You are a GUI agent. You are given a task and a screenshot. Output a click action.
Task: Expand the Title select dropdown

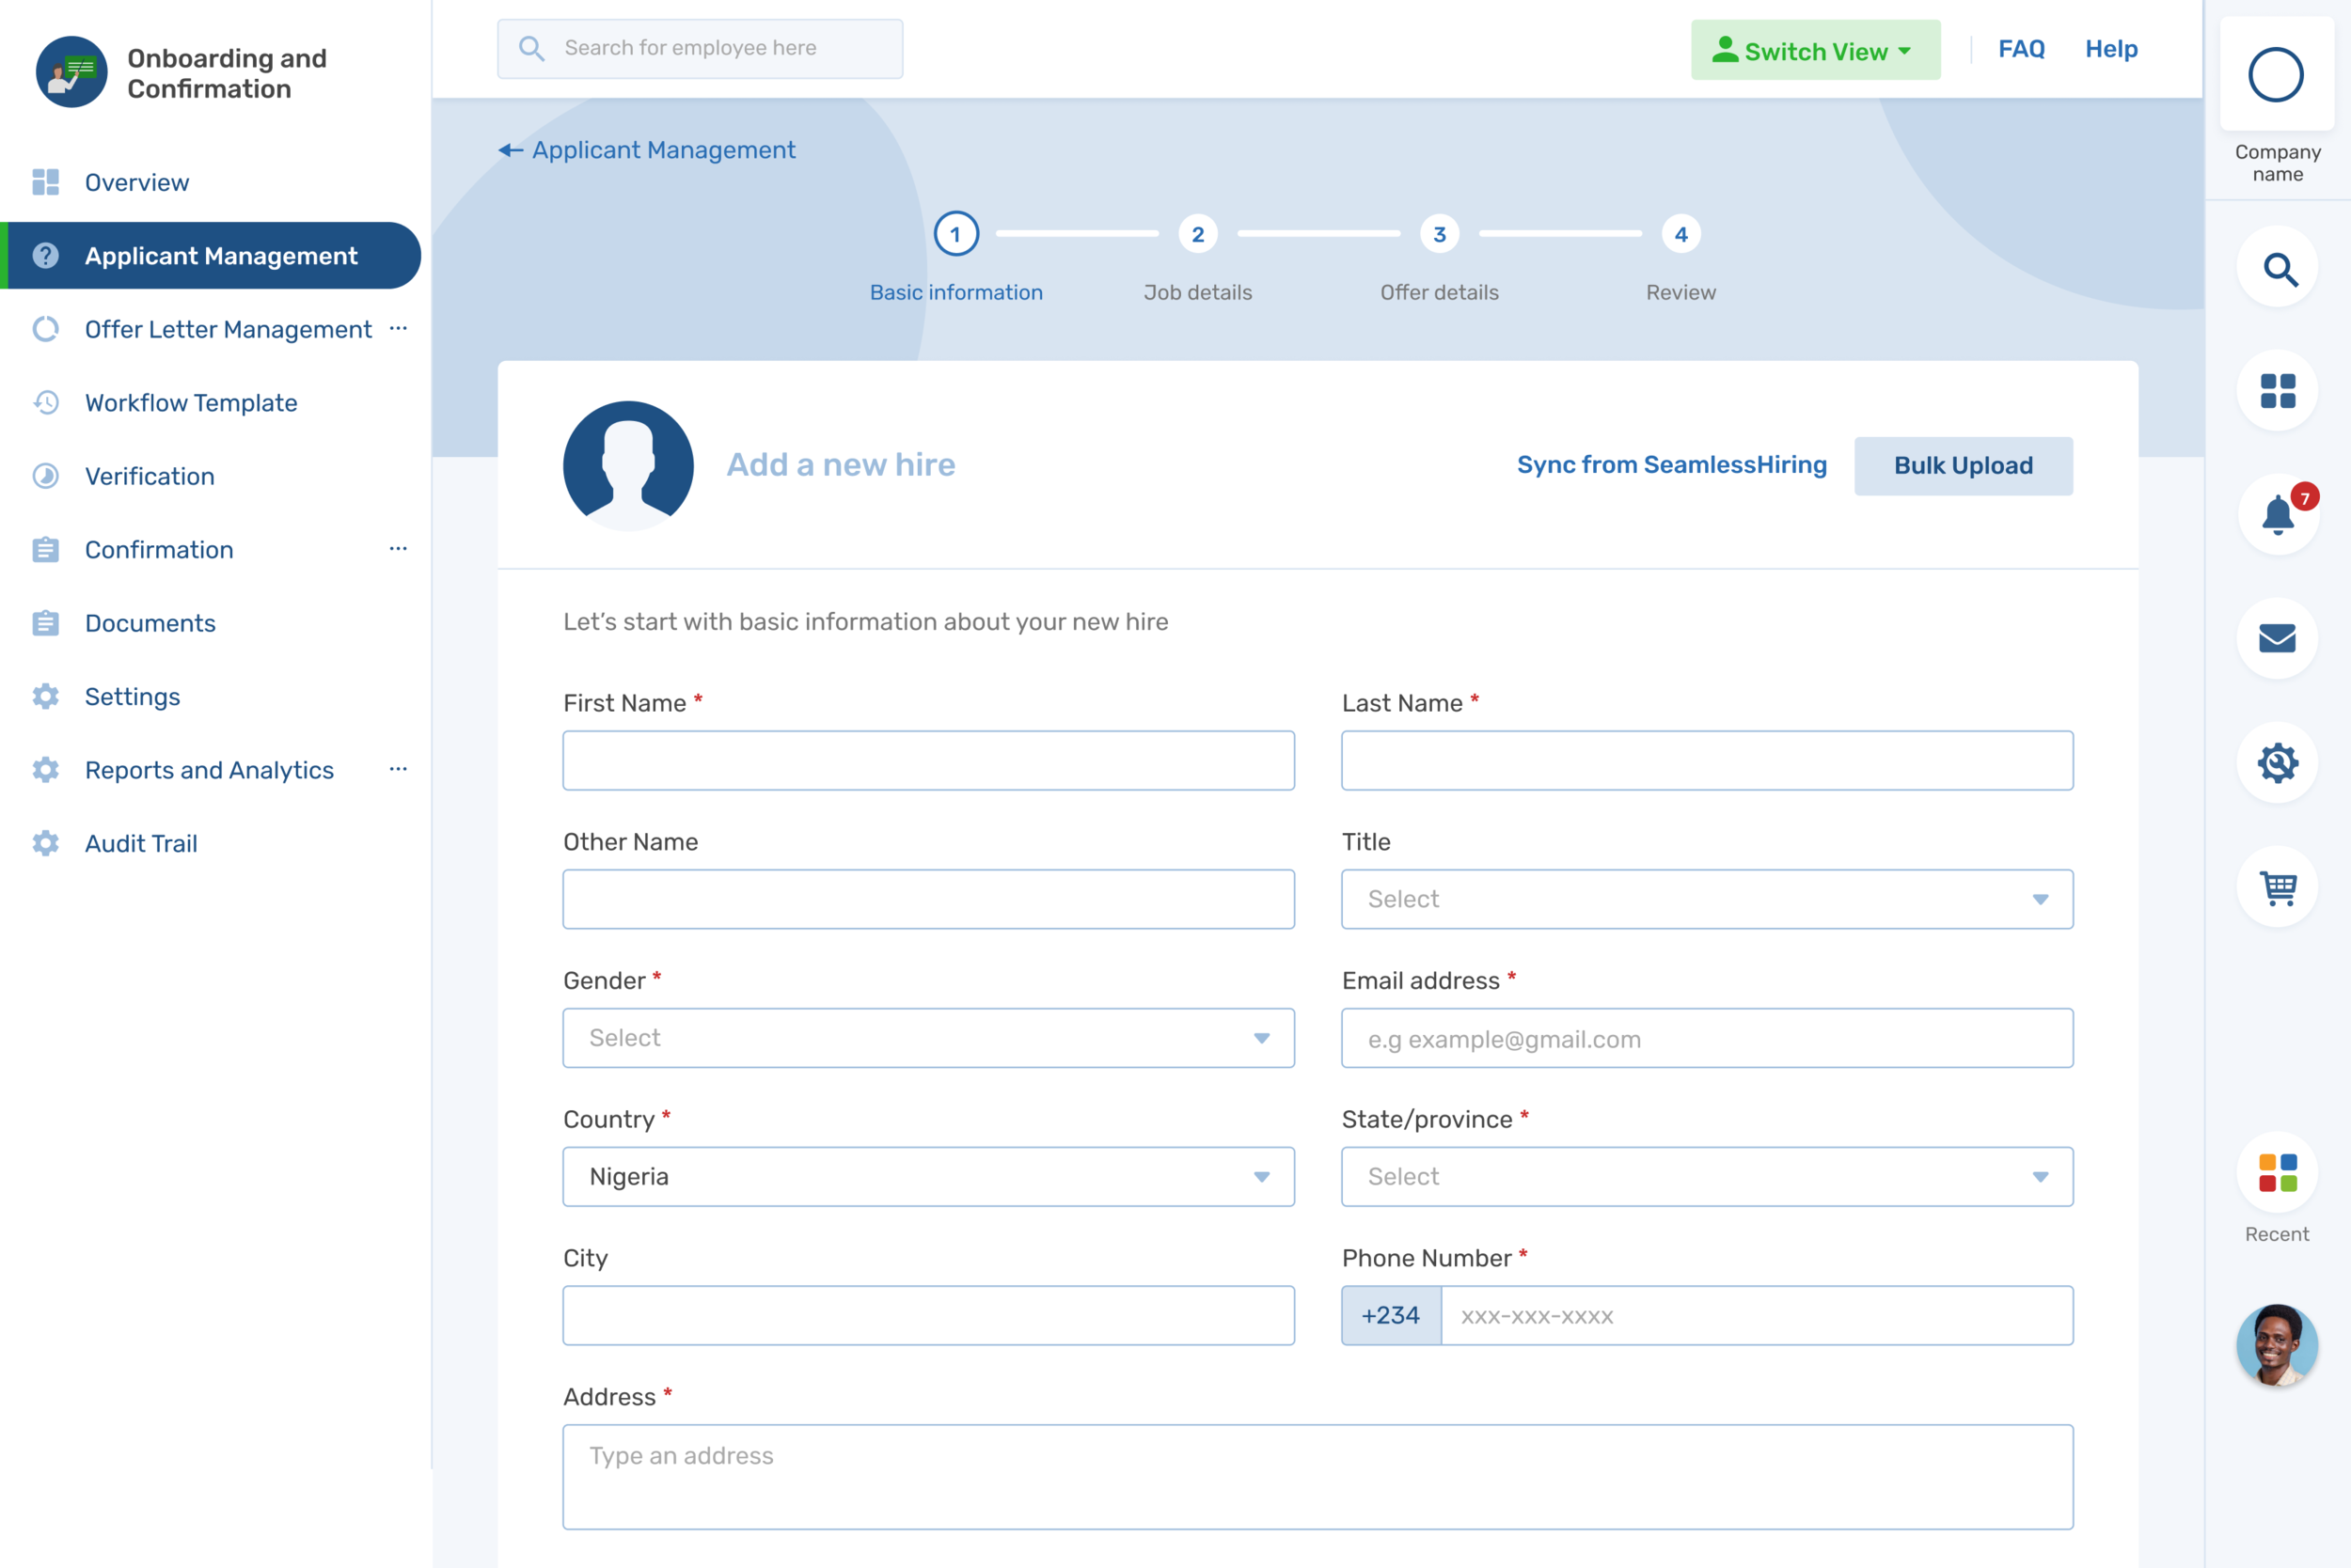[1707, 899]
